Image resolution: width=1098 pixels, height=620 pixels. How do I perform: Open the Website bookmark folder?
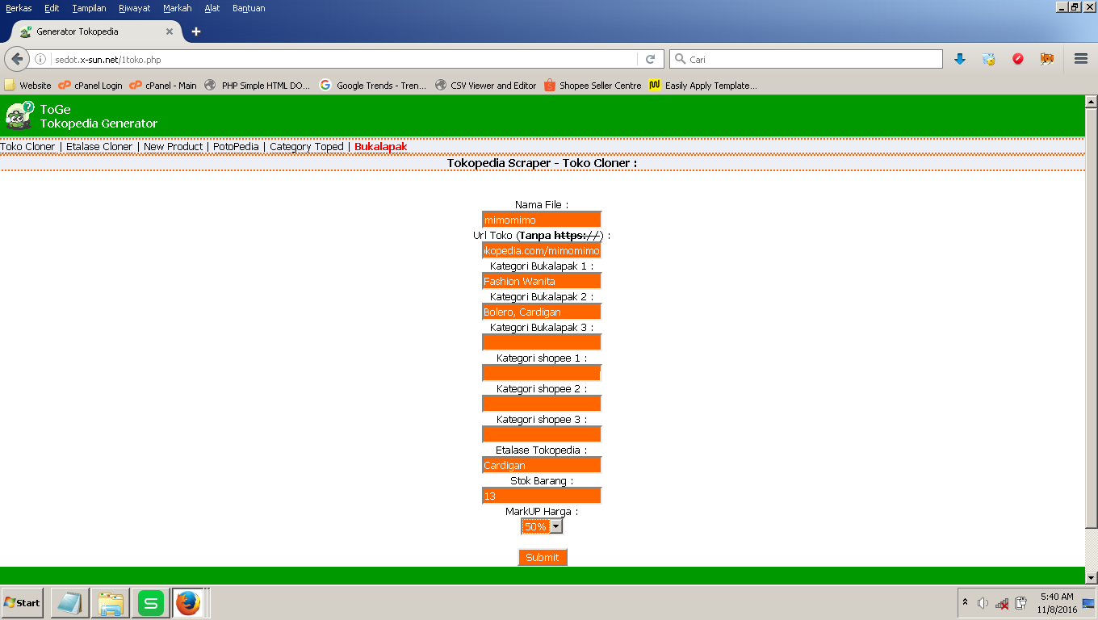27,85
